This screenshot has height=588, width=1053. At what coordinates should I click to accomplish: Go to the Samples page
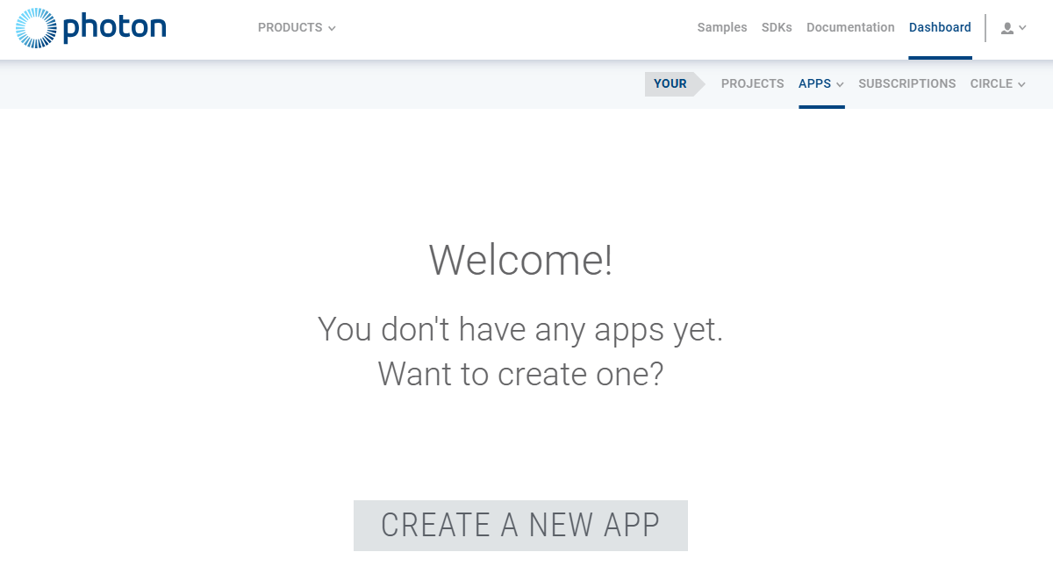point(721,28)
